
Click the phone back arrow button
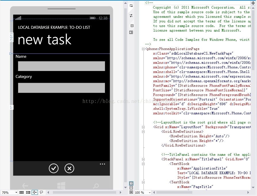click(25, 186)
